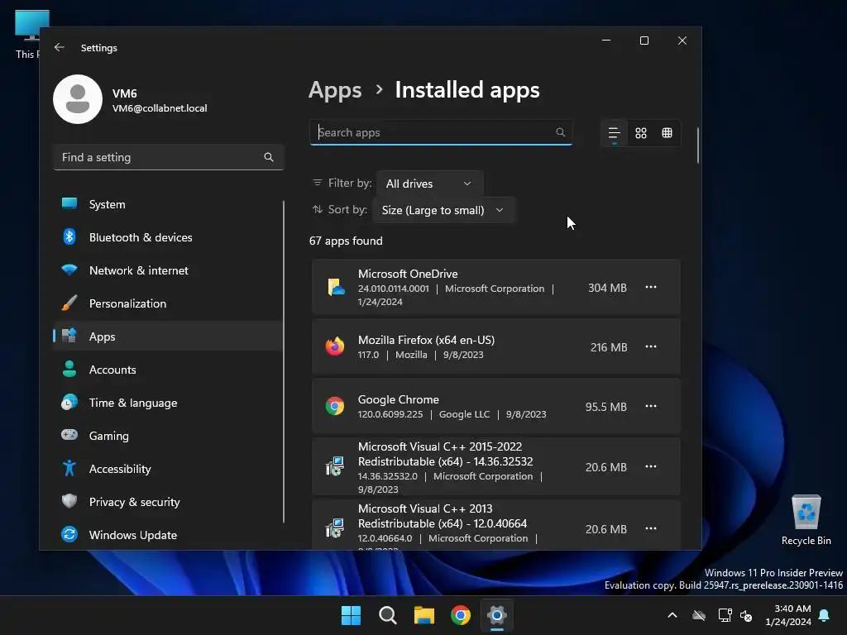Click the This PC desktop icon

pyautogui.click(x=27, y=35)
